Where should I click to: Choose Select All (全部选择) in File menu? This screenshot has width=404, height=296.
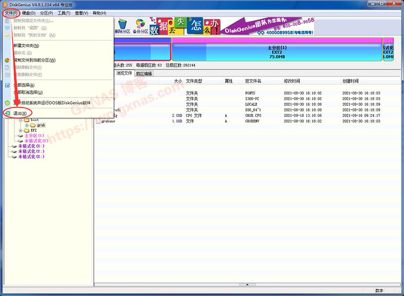(x=25, y=85)
